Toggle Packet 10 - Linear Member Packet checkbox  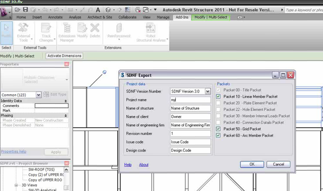pos(218,96)
